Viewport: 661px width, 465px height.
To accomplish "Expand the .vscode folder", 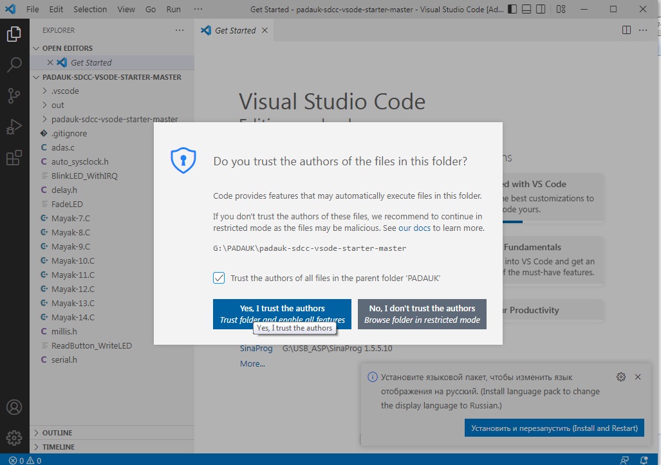I will pos(64,91).
